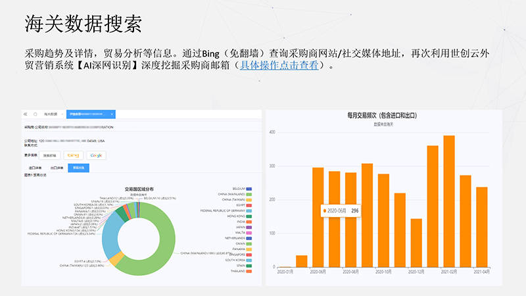
Task: Select yellow China Taiwan donut segment
Action: click(116, 259)
